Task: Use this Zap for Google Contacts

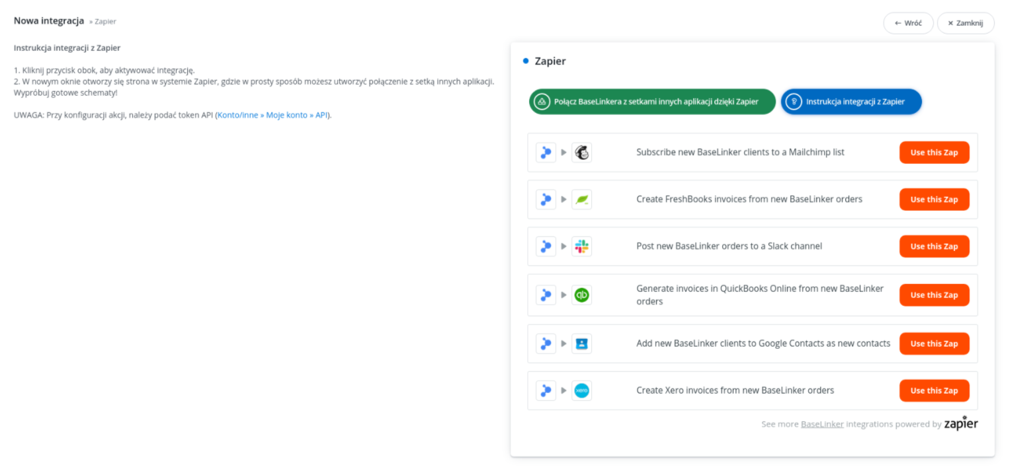Action: coord(934,344)
